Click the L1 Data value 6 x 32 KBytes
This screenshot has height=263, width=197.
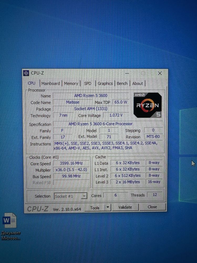click(x=128, y=163)
